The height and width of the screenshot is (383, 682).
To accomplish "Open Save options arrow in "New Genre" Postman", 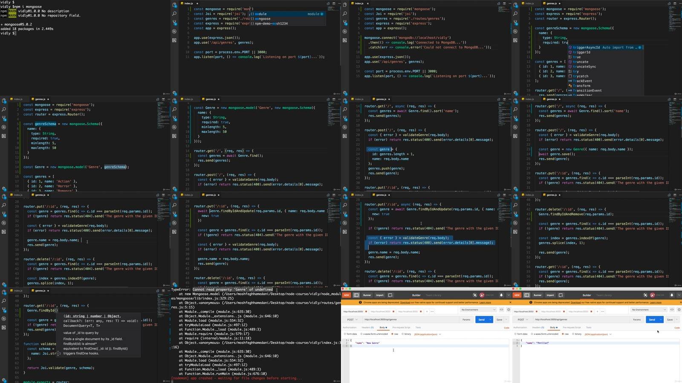I will (507, 320).
